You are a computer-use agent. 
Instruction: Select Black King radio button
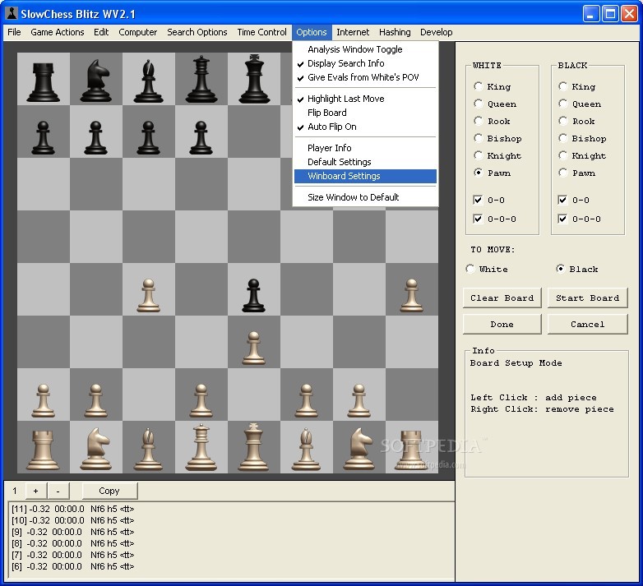click(563, 86)
